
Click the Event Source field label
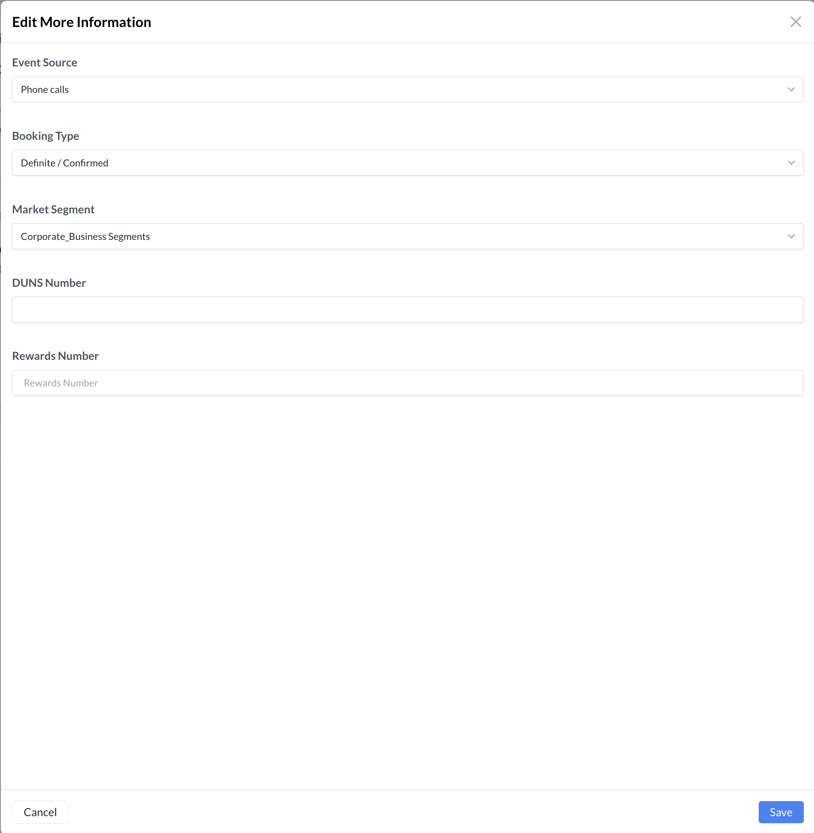(45, 62)
